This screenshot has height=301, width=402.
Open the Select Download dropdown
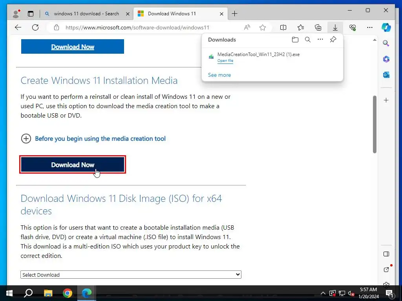coord(131,275)
